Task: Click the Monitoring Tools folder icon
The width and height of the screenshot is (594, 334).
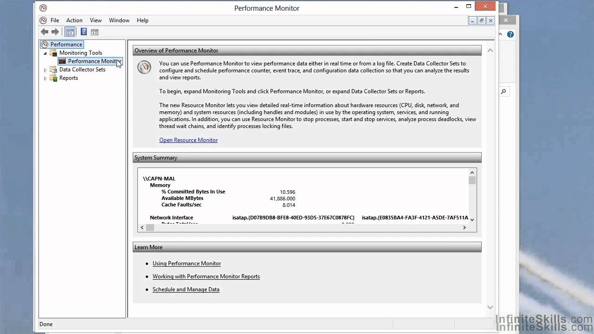Action: 54,53
